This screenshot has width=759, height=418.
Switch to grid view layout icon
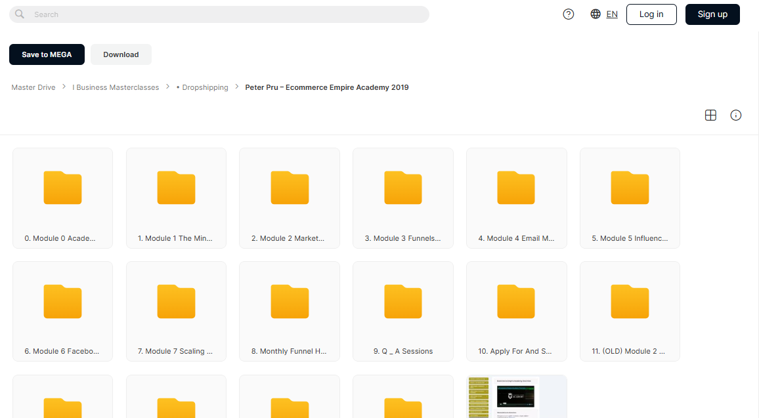(x=710, y=115)
